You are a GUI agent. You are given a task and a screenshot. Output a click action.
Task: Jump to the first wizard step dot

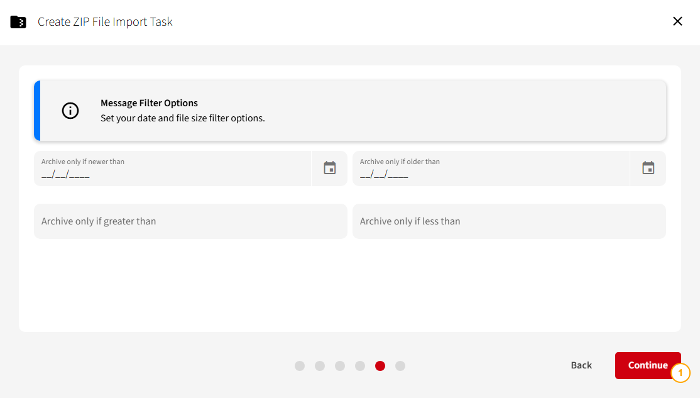(300, 366)
